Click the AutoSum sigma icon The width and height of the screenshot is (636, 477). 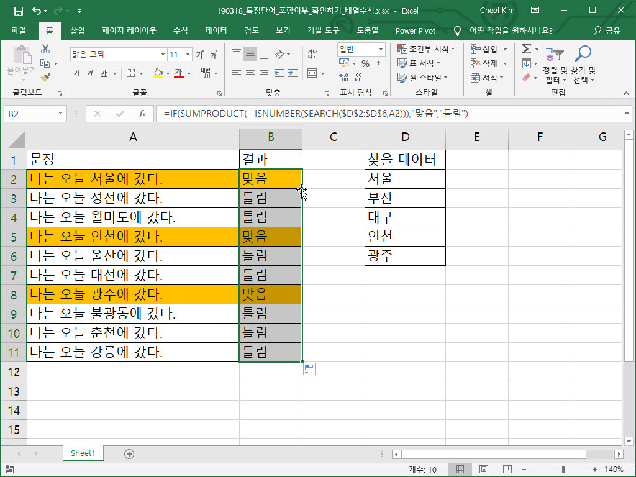(526, 49)
